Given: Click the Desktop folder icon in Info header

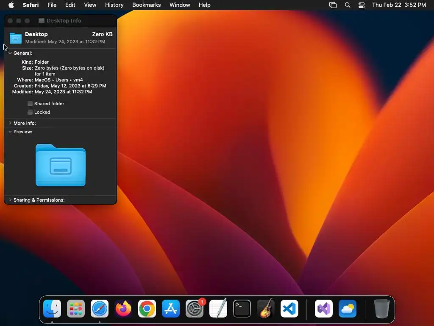Looking at the screenshot, I should coord(16,38).
